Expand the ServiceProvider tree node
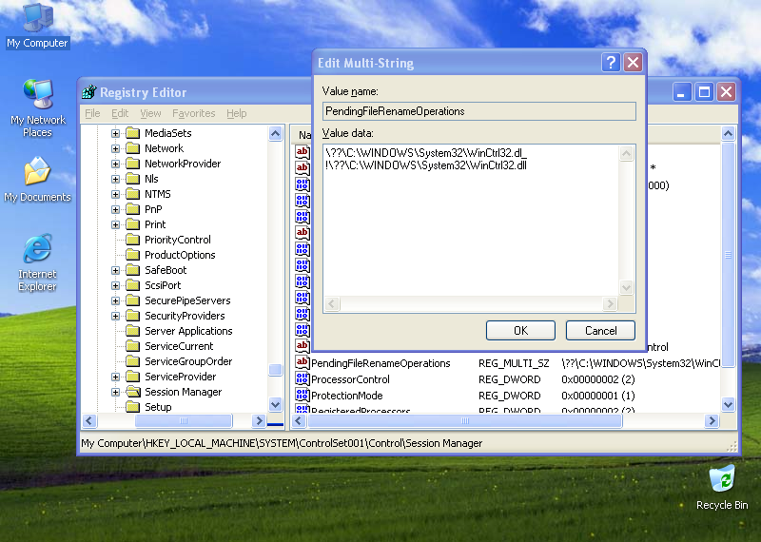The height and width of the screenshot is (542, 761). (115, 377)
